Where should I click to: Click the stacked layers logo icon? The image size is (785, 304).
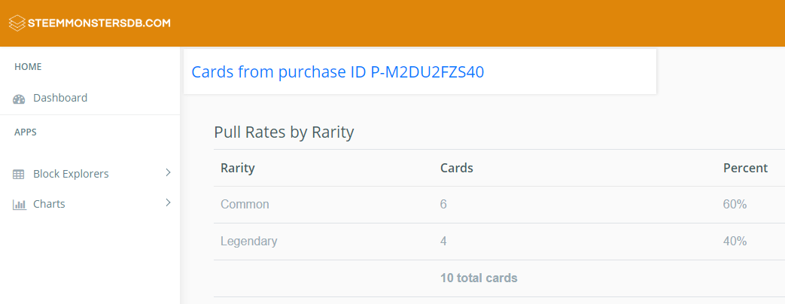(x=17, y=23)
